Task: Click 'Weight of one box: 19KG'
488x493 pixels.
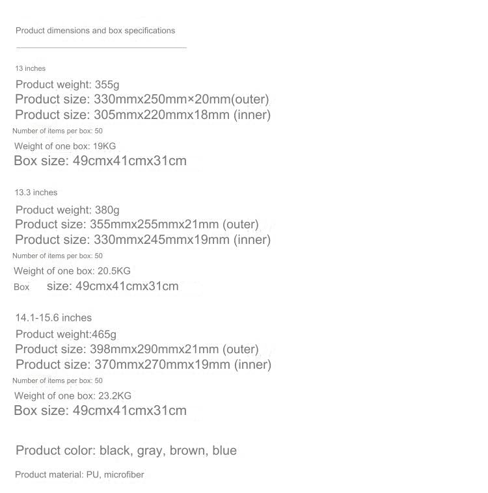Action: pyautogui.click(x=65, y=146)
